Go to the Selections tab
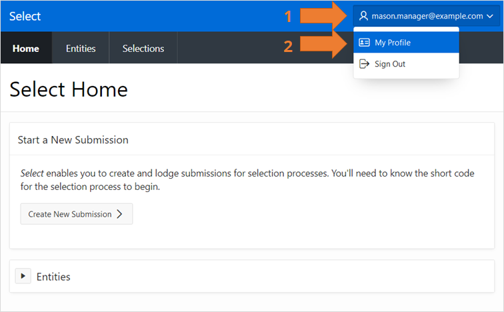 tap(143, 48)
